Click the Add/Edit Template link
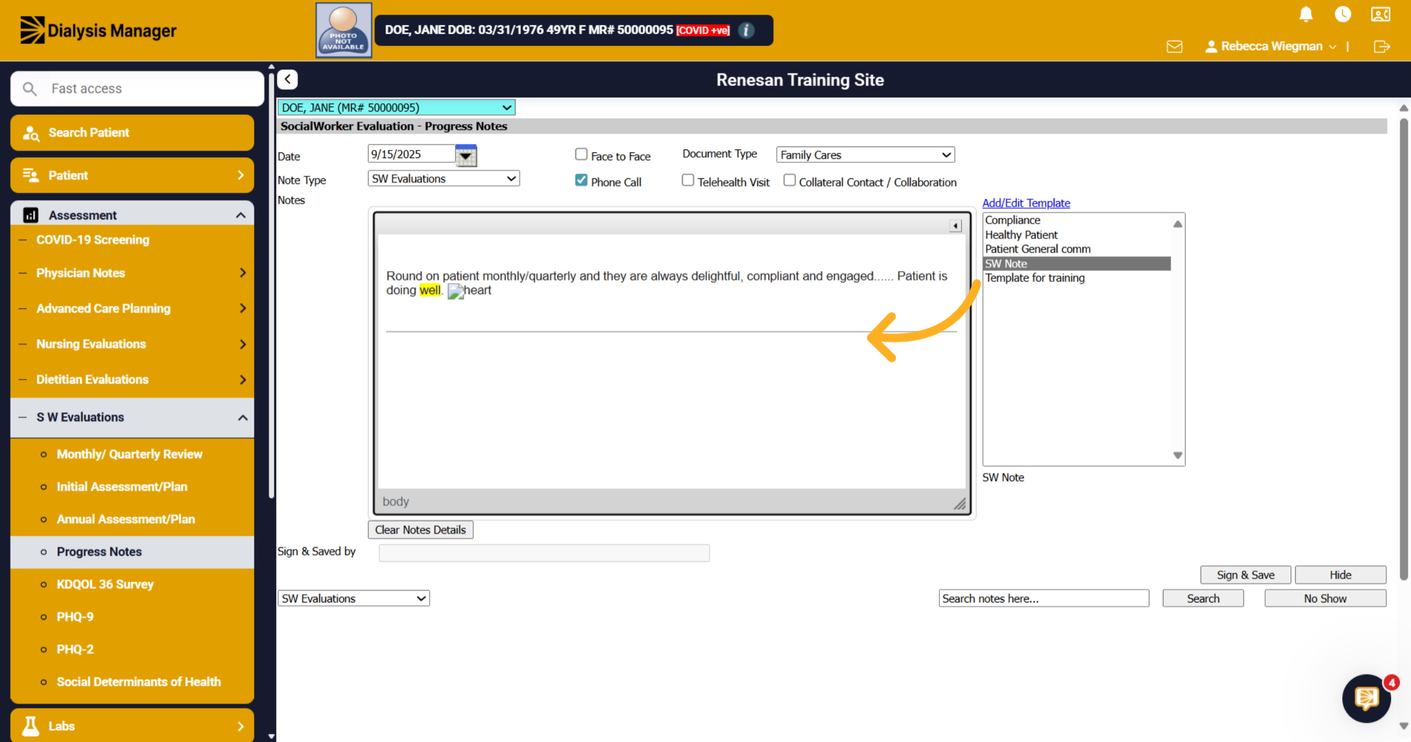 [1026, 203]
